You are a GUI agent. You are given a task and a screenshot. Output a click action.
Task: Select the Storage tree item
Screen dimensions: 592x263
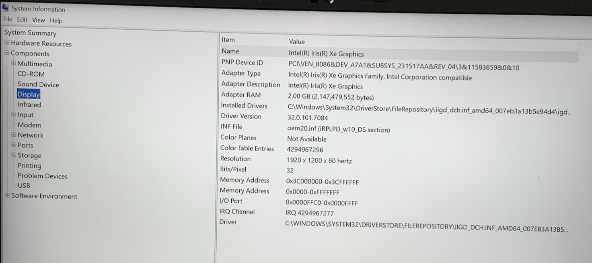tap(29, 155)
